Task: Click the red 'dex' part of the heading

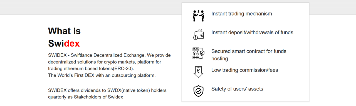Action: 72,43
